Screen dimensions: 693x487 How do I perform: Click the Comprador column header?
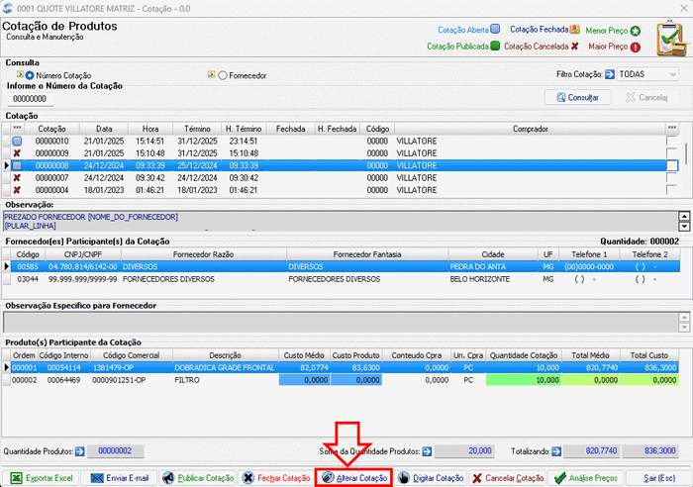tap(530, 129)
